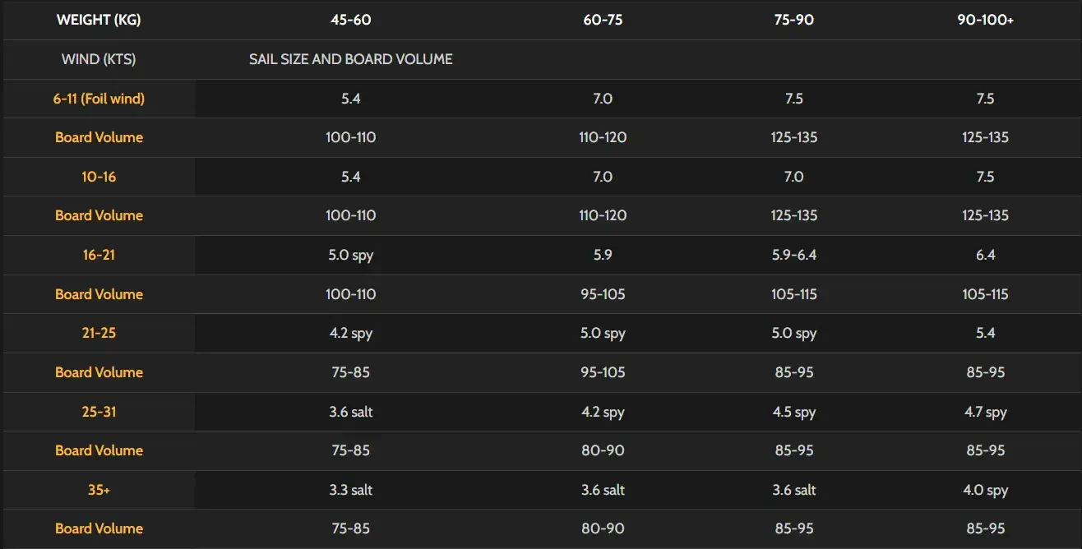1082x549 pixels.
Task: Select the 25-31 wind range label
Action: [x=99, y=412]
